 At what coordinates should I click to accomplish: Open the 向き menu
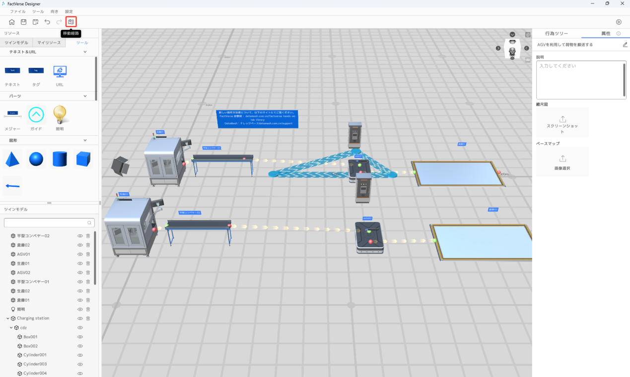[x=55, y=11]
